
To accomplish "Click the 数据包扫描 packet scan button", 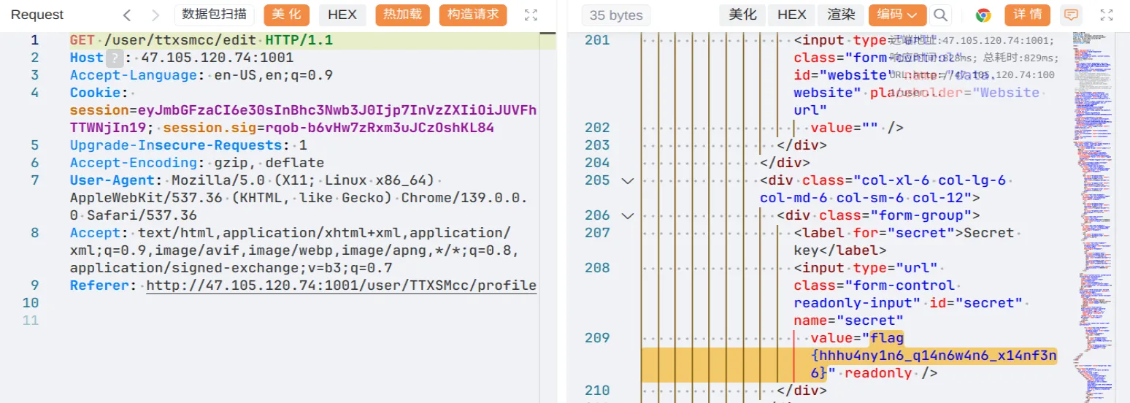I will 214,15.
